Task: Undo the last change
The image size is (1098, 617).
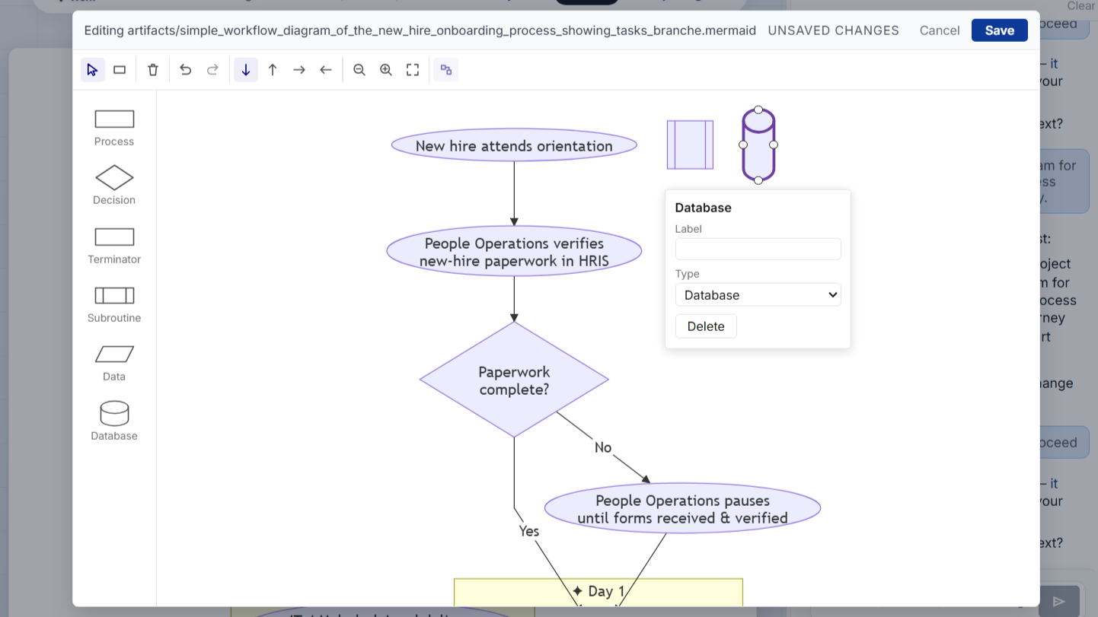Action: [186, 70]
